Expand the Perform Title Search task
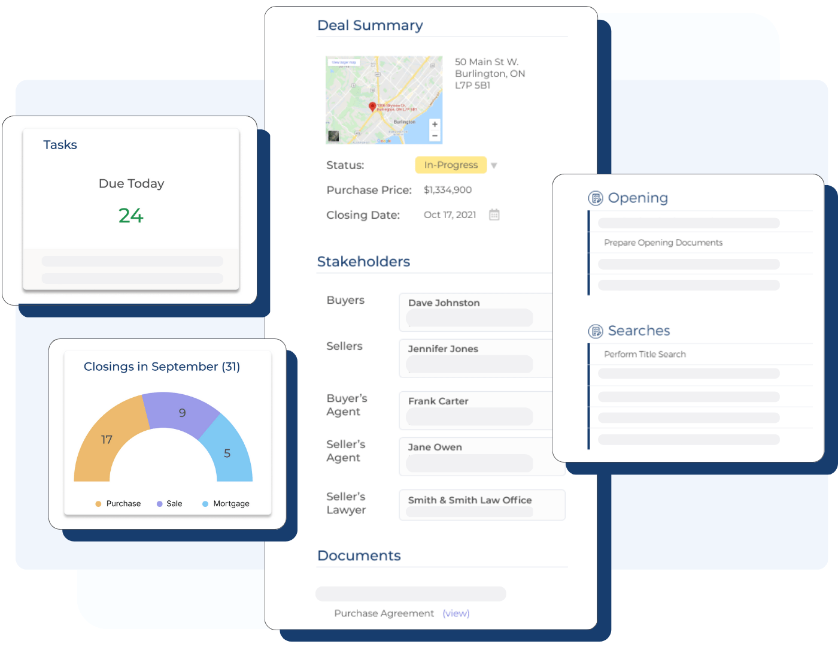Image resolution: width=838 pixels, height=647 pixels. click(x=645, y=354)
